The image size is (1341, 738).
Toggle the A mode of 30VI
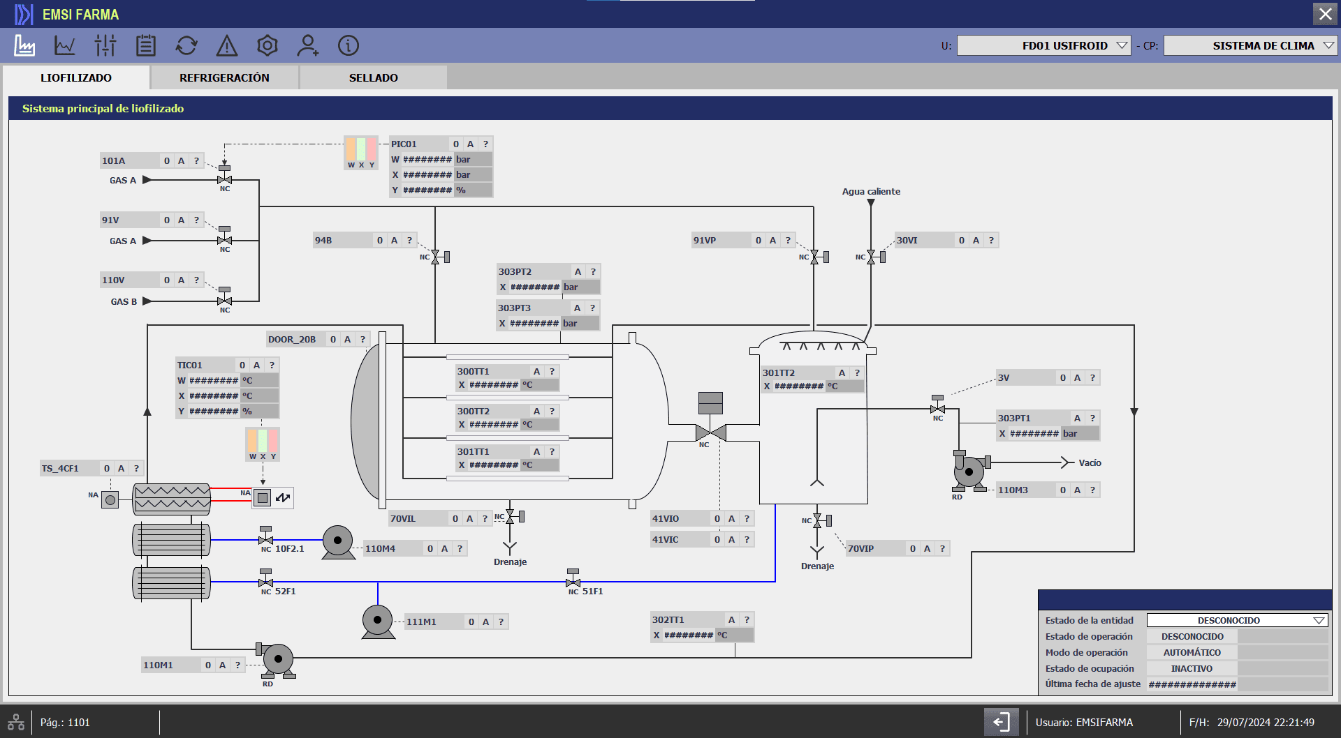coord(976,240)
